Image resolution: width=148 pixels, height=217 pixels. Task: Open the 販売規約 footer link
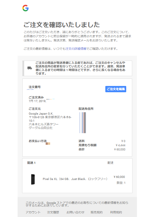pos(97,212)
